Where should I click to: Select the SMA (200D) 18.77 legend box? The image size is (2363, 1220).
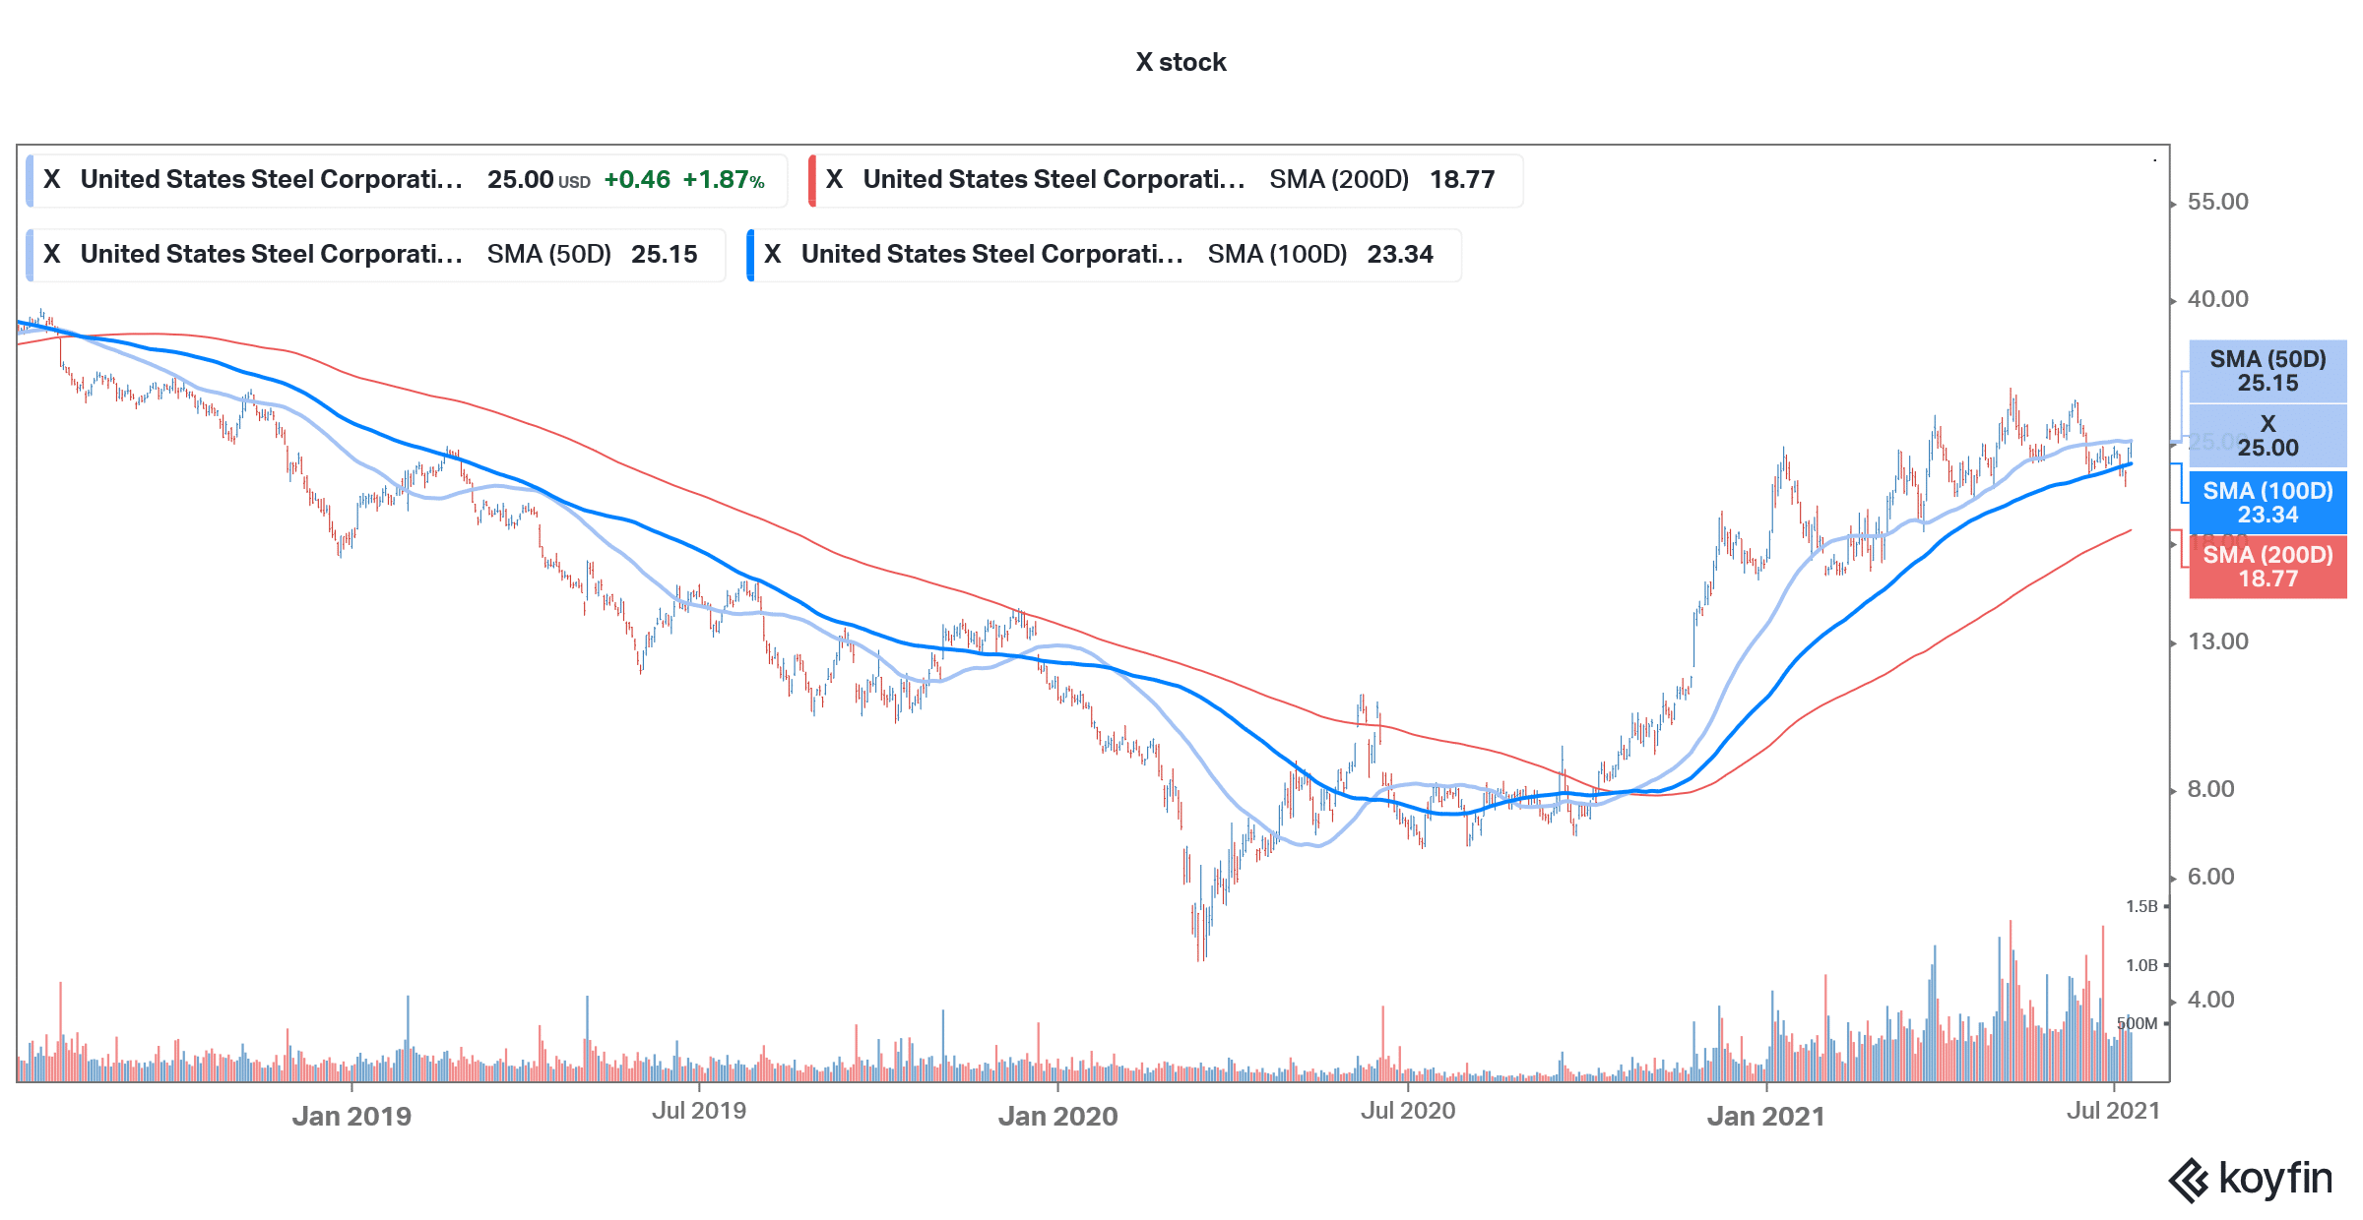[1166, 180]
